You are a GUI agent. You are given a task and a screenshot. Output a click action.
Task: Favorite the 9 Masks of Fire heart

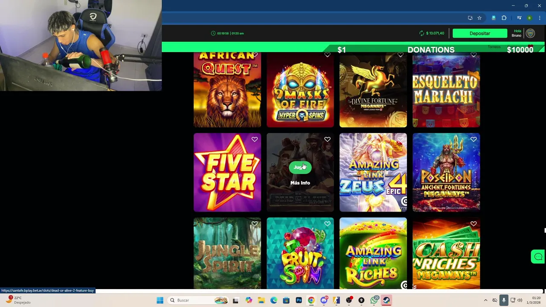[327, 55]
